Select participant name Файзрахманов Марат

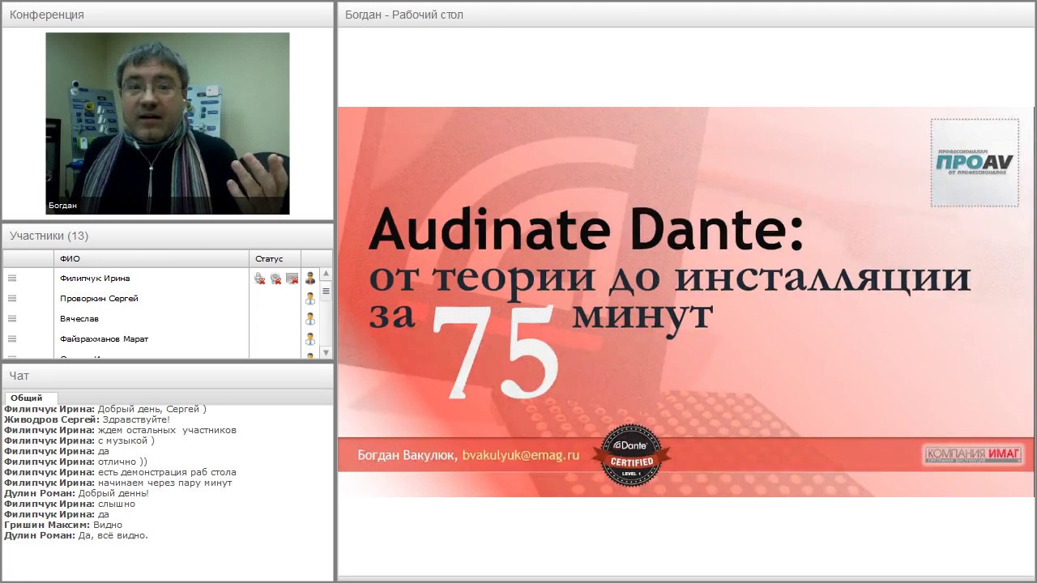[104, 339]
